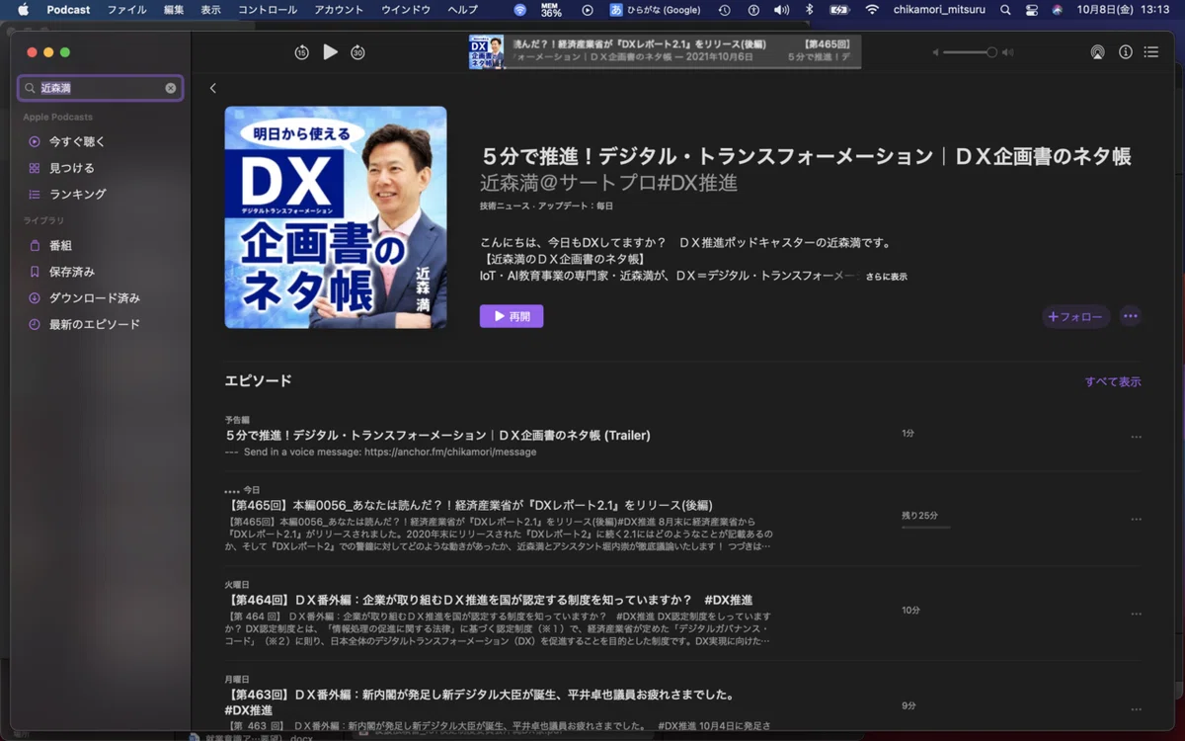1185x741 pixels.
Task: Open Control Center icon
Action: pos(1032,10)
